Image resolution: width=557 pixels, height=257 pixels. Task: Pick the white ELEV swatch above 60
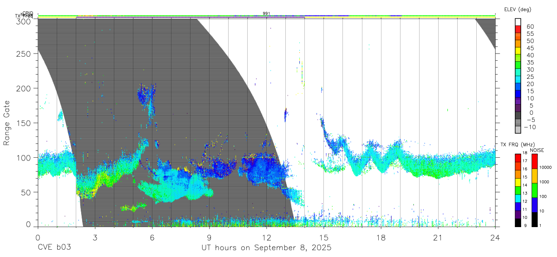click(x=518, y=22)
